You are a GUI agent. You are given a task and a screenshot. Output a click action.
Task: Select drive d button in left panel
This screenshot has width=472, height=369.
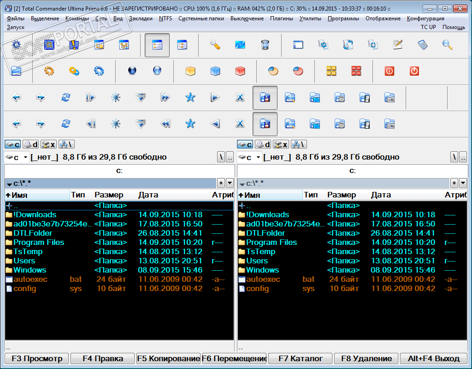(x=31, y=144)
